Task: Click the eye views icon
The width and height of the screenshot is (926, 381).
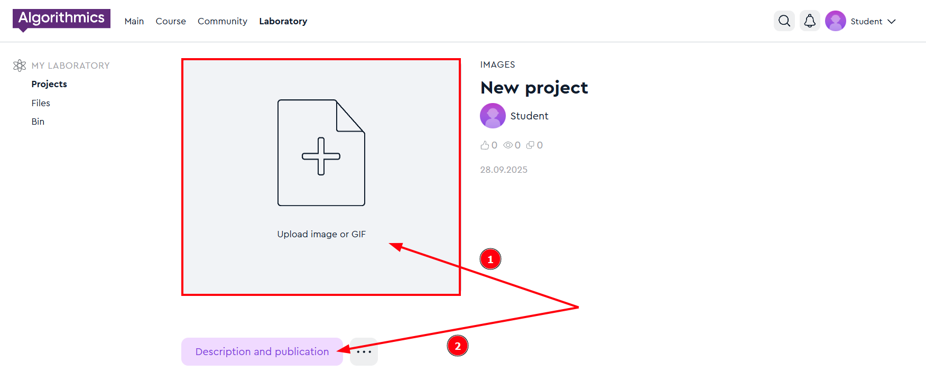Action: click(x=508, y=145)
